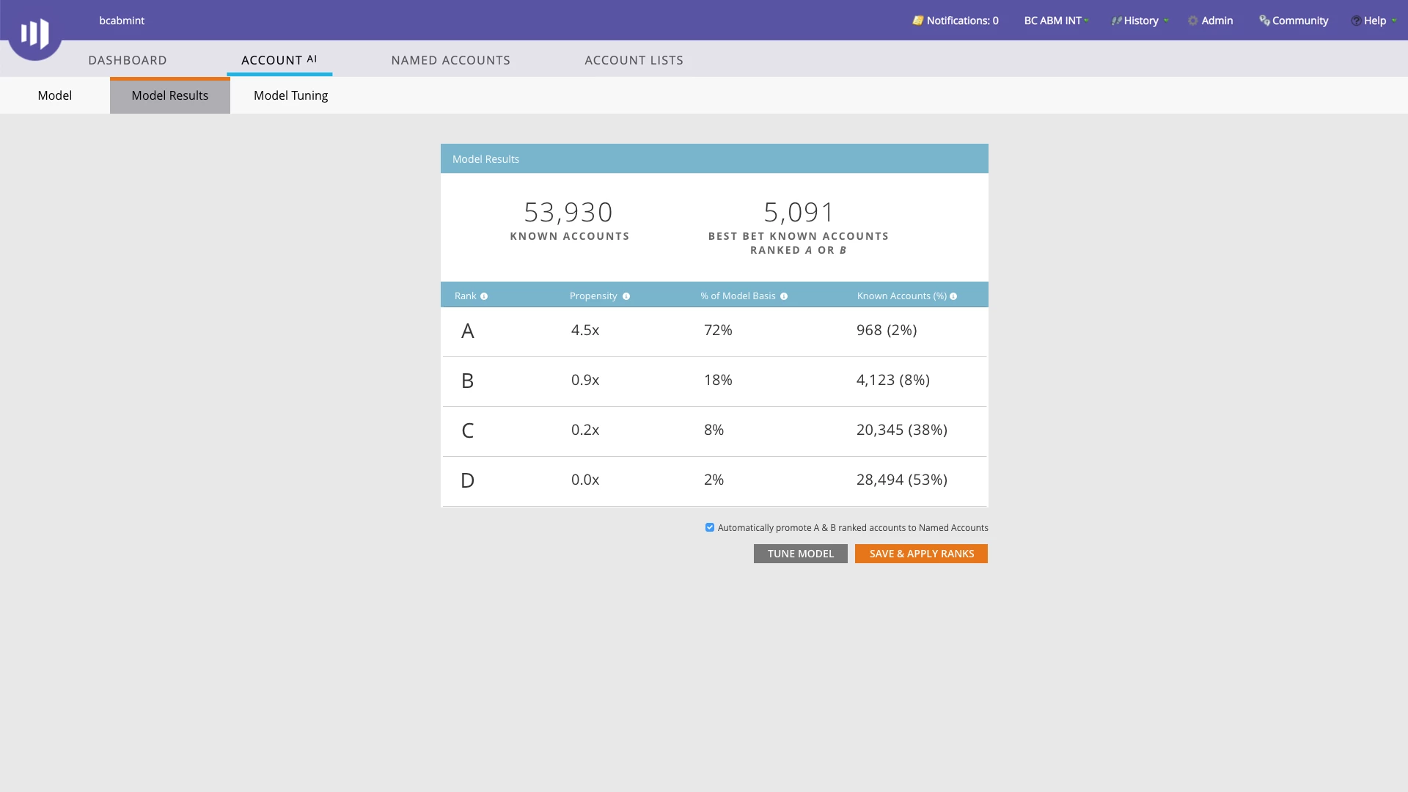Viewport: 1408px width, 792px height.
Task: Open the Community link icon
Action: (1264, 21)
